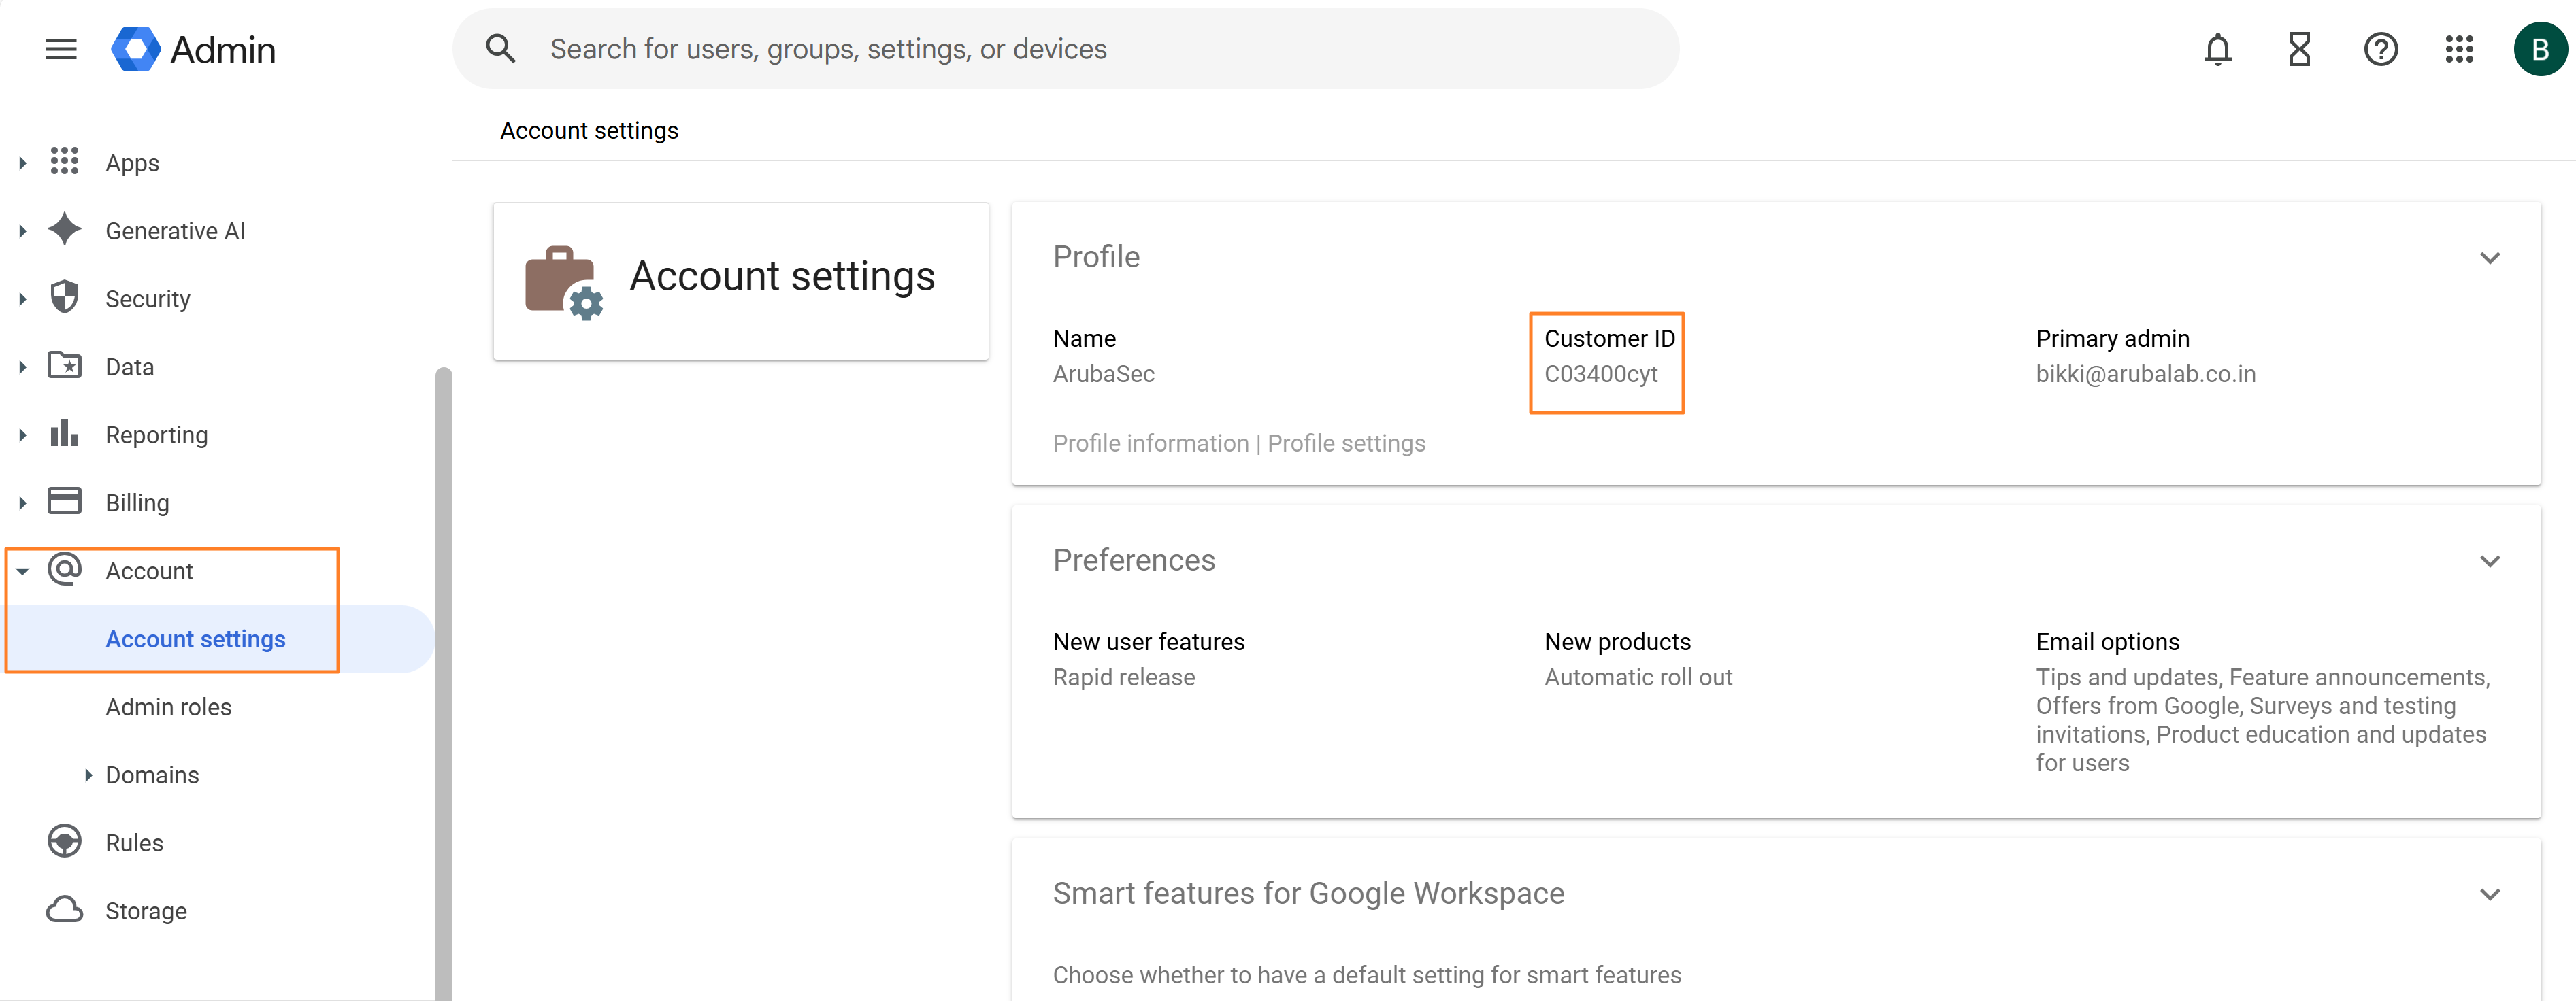Click the Account settings briefcase icon
Screen dimensions: 2576x1001
tap(564, 283)
